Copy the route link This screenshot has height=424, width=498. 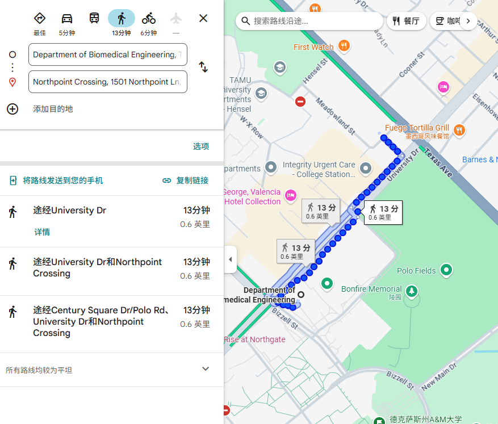(x=186, y=180)
